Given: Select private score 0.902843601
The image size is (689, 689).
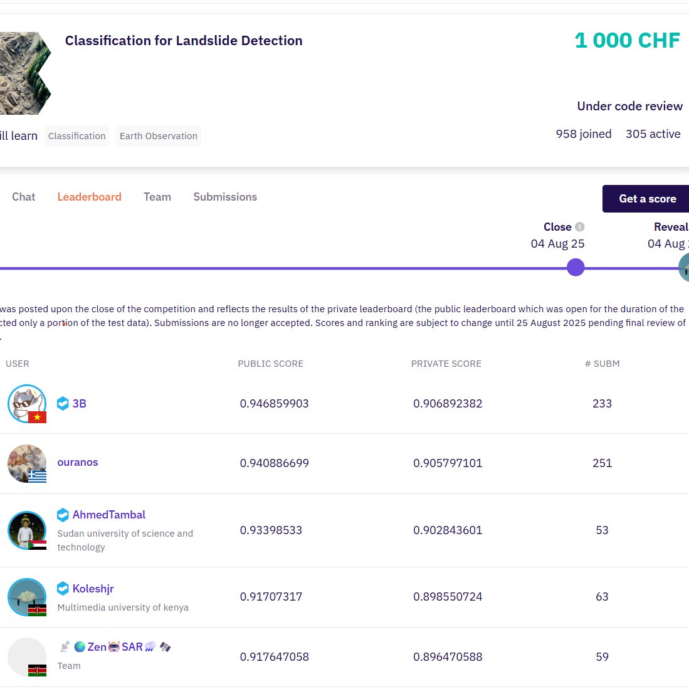Looking at the screenshot, I should click(x=448, y=530).
